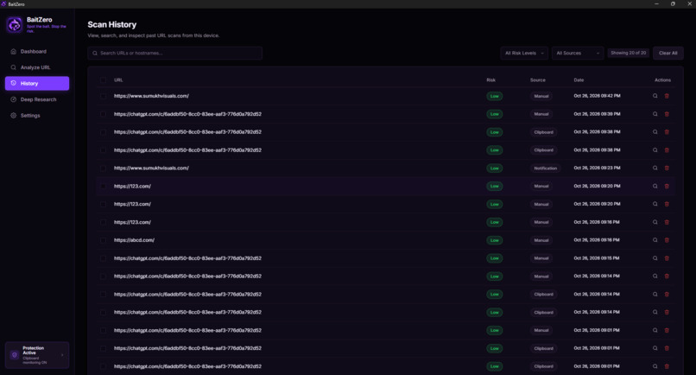Delete the Notification-sourced sumukhvisuals scan
696x375 pixels.
coord(667,168)
